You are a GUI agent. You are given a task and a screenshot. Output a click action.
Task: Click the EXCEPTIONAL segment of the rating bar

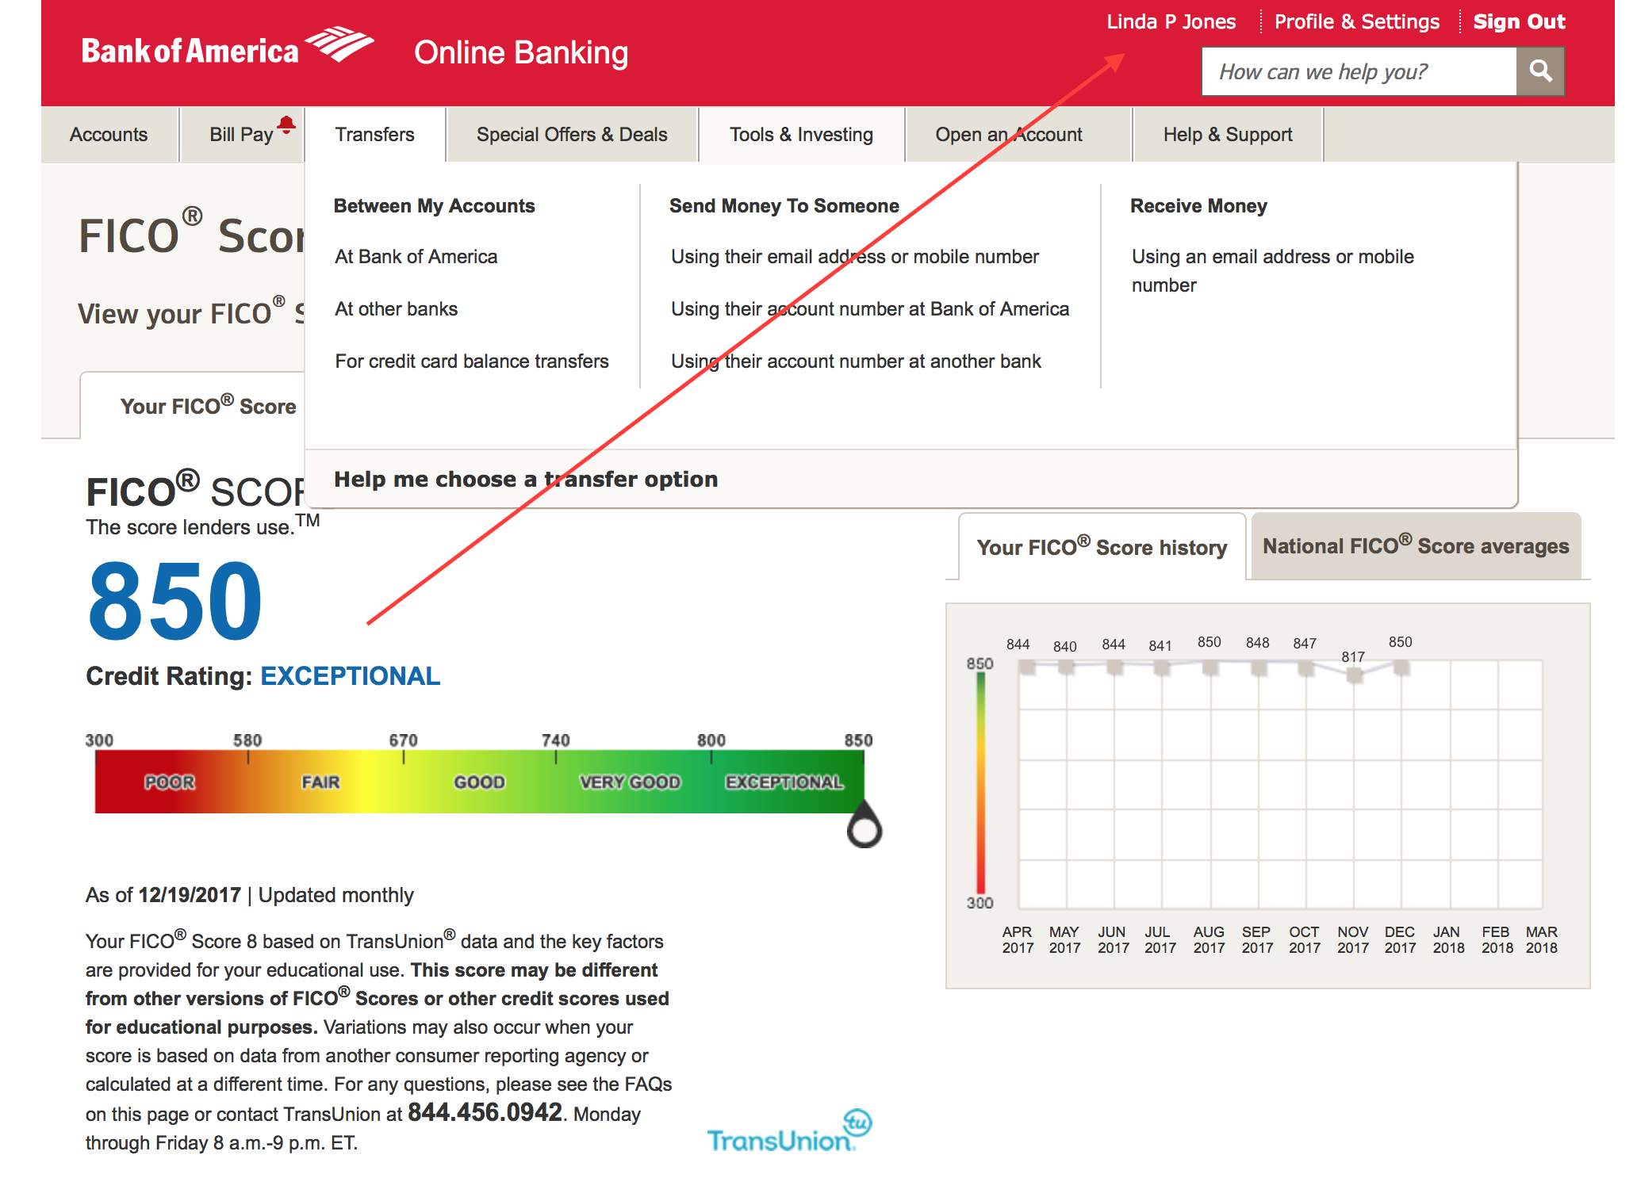[x=786, y=782]
